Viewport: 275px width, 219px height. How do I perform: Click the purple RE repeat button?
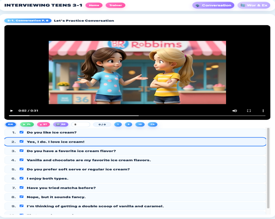pyautogui.click(x=61, y=124)
